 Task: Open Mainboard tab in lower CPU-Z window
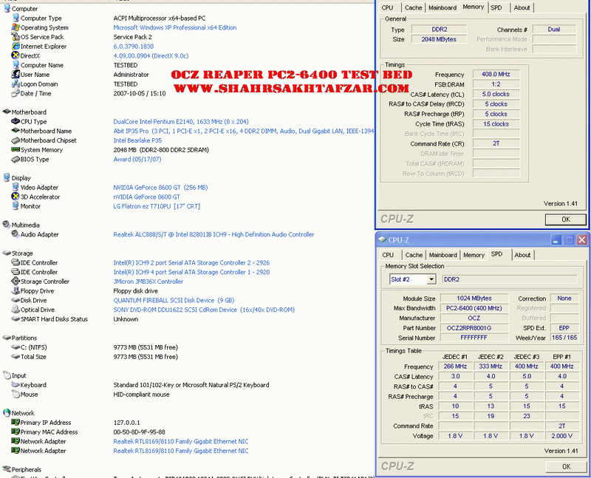tap(443, 255)
